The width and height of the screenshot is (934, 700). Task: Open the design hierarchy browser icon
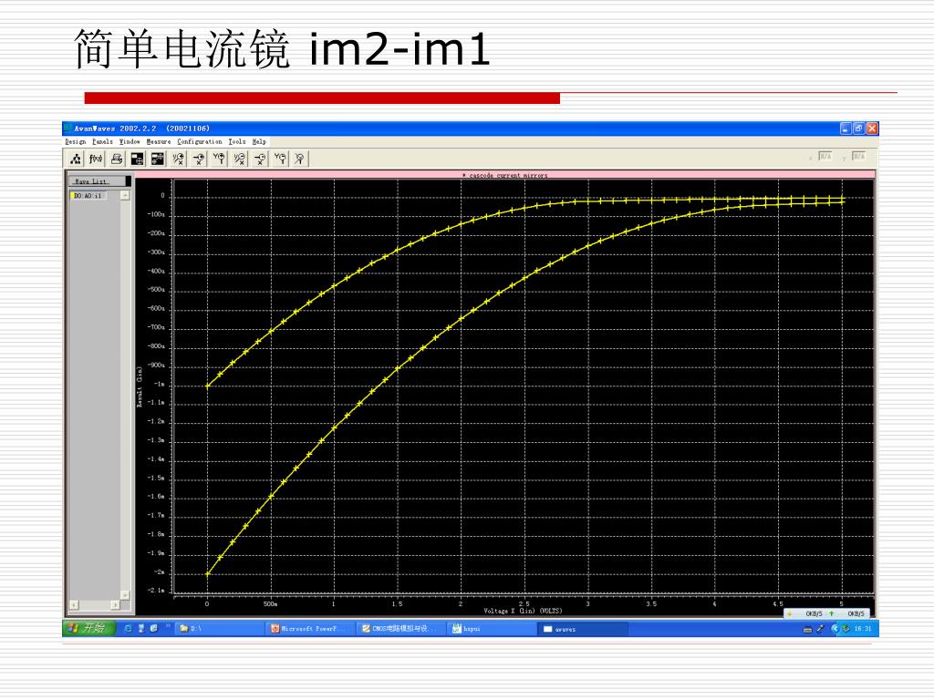click(x=76, y=159)
